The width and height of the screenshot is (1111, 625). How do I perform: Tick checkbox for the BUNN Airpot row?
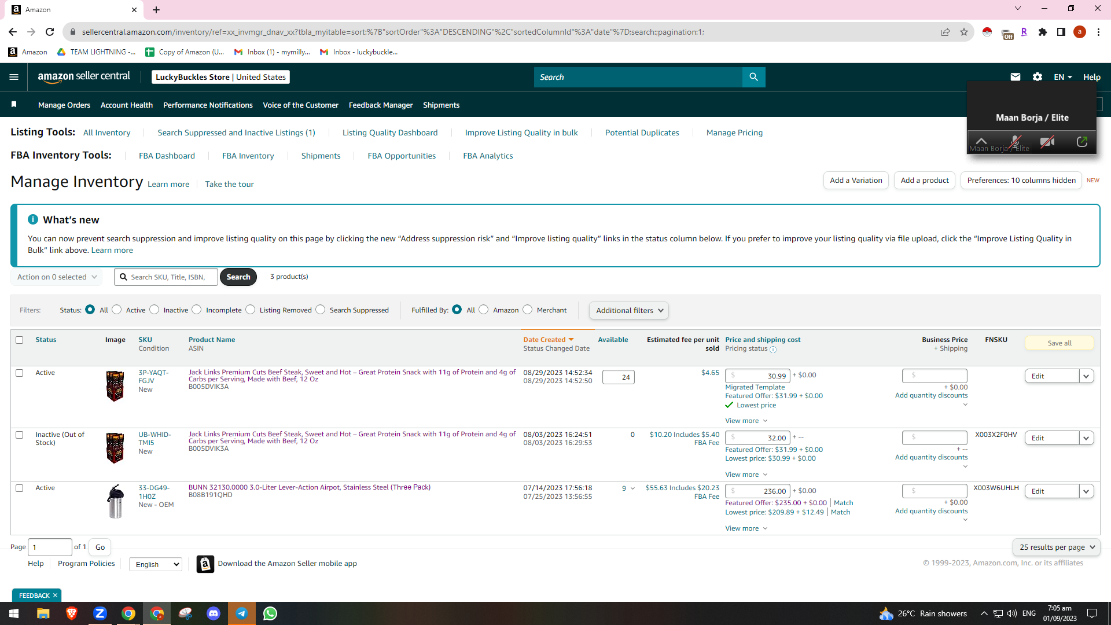[x=20, y=488]
